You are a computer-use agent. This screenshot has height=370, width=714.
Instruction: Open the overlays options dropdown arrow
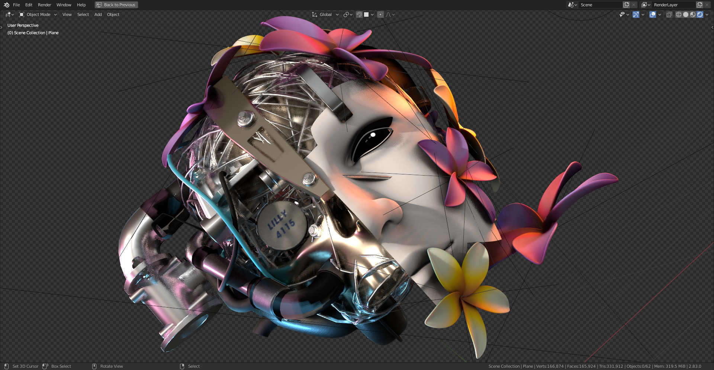tap(659, 15)
